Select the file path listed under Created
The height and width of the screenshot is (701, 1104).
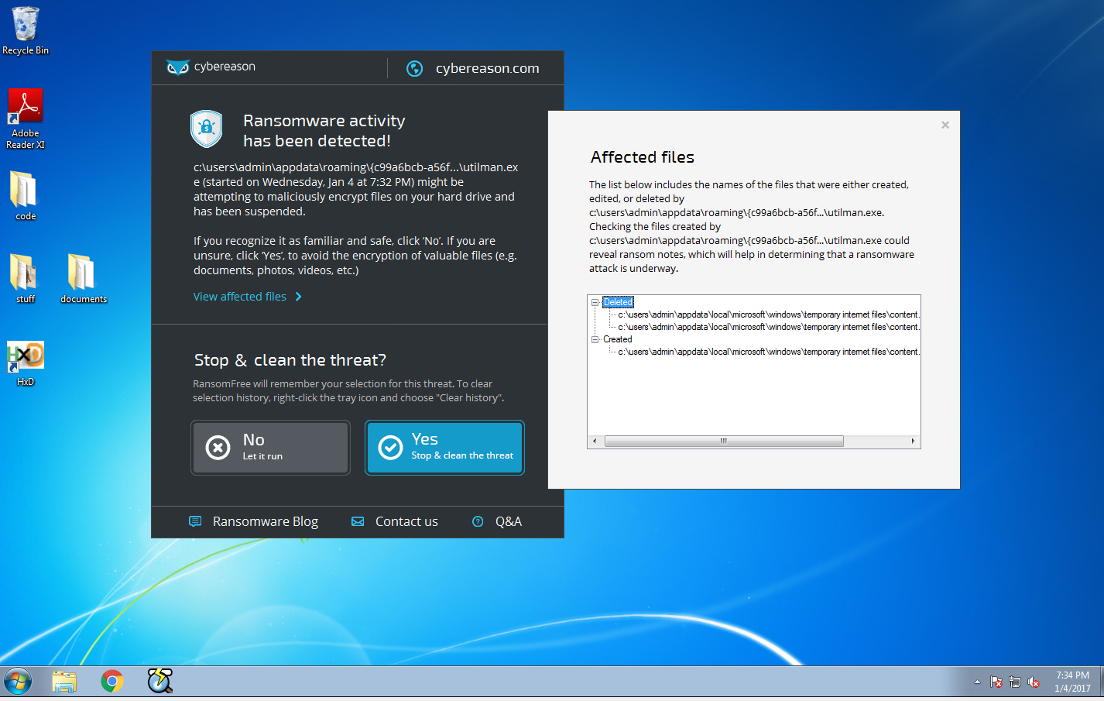[x=768, y=352]
